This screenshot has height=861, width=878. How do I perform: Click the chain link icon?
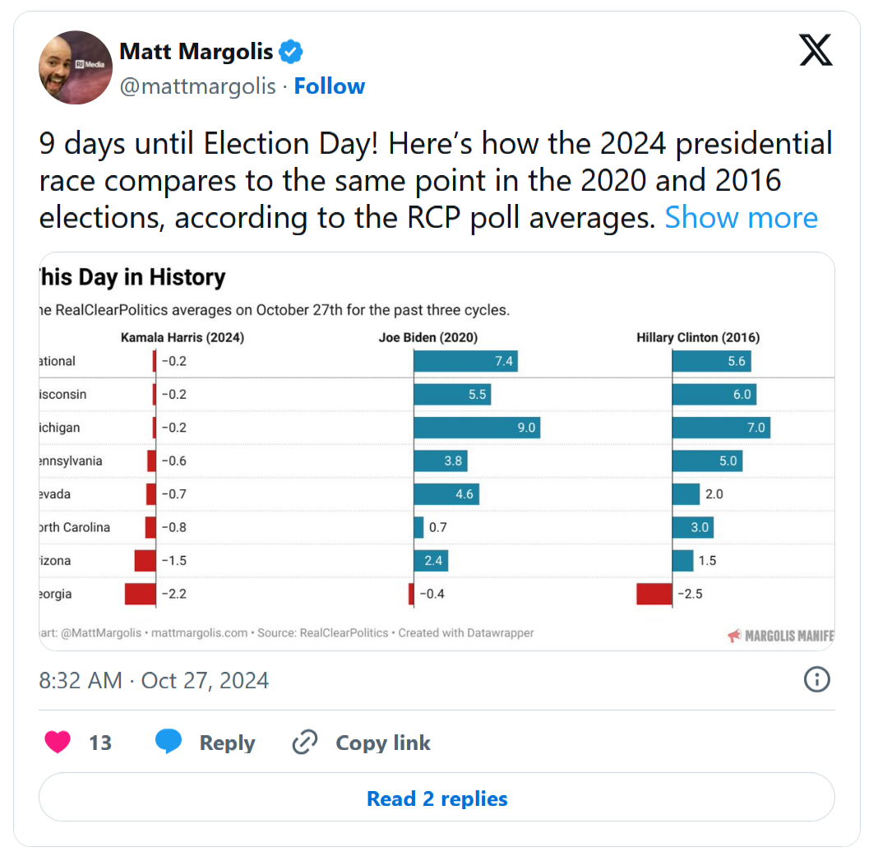tap(305, 743)
